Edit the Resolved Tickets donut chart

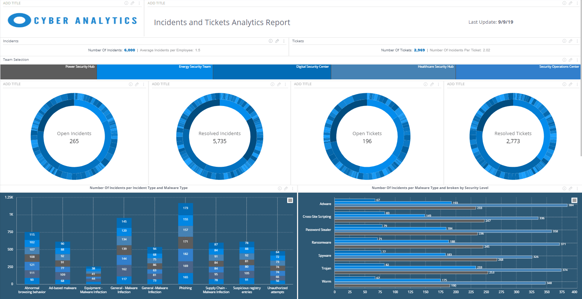click(570, 84)
